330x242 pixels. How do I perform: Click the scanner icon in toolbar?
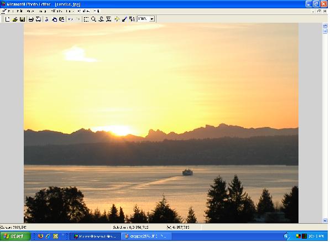pos(38,19)
